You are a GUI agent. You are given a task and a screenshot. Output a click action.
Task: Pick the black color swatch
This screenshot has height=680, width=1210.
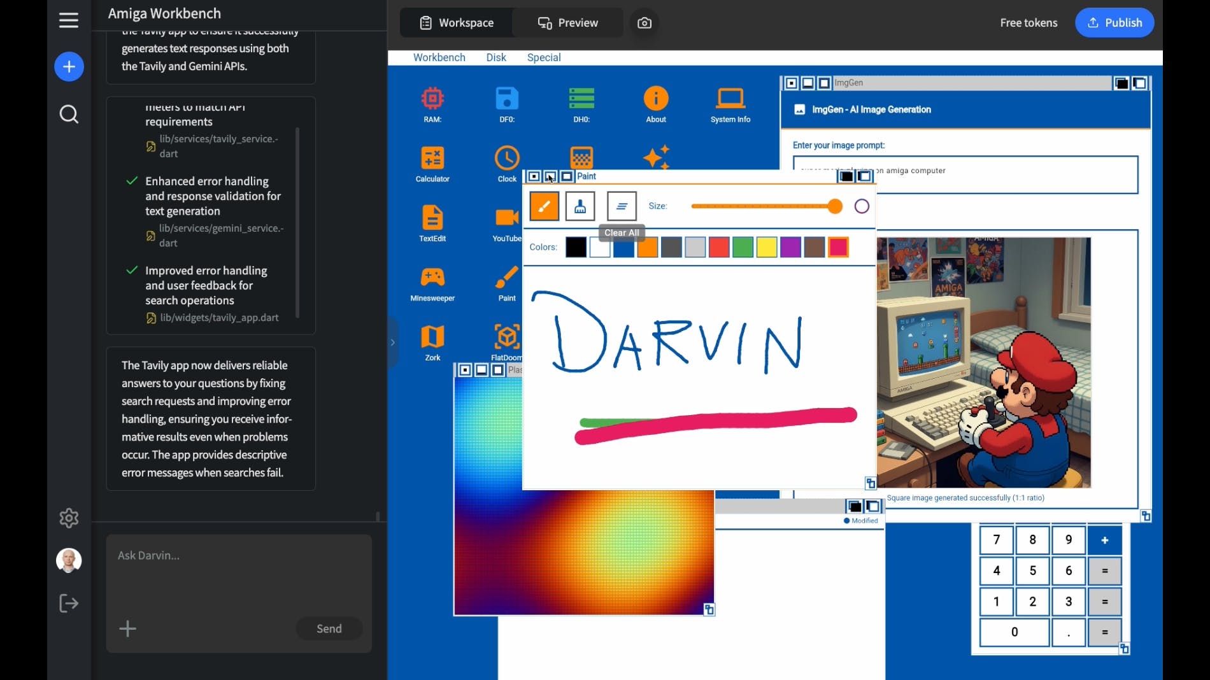coord(576,247)
